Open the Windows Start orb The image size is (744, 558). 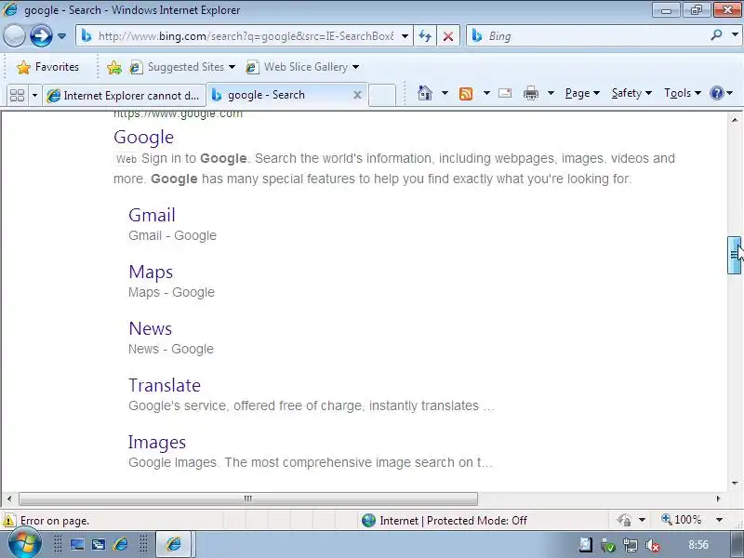click(x=24, y=544)
